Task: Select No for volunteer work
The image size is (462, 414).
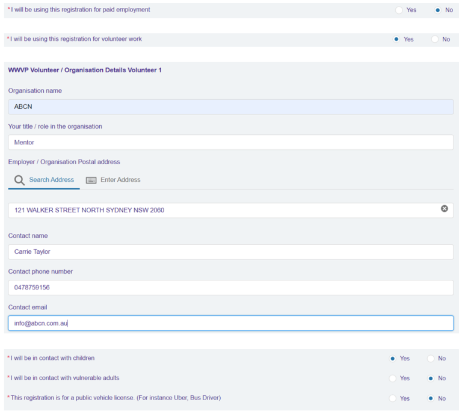Action: click(x=435, y=39)
